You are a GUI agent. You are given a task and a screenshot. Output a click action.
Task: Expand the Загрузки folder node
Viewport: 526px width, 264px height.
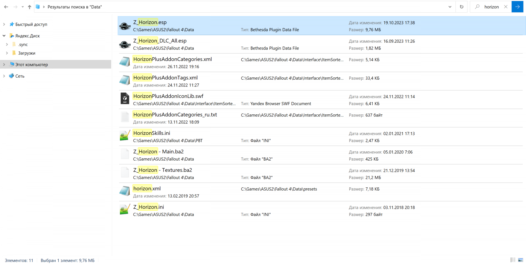(7, 53)
